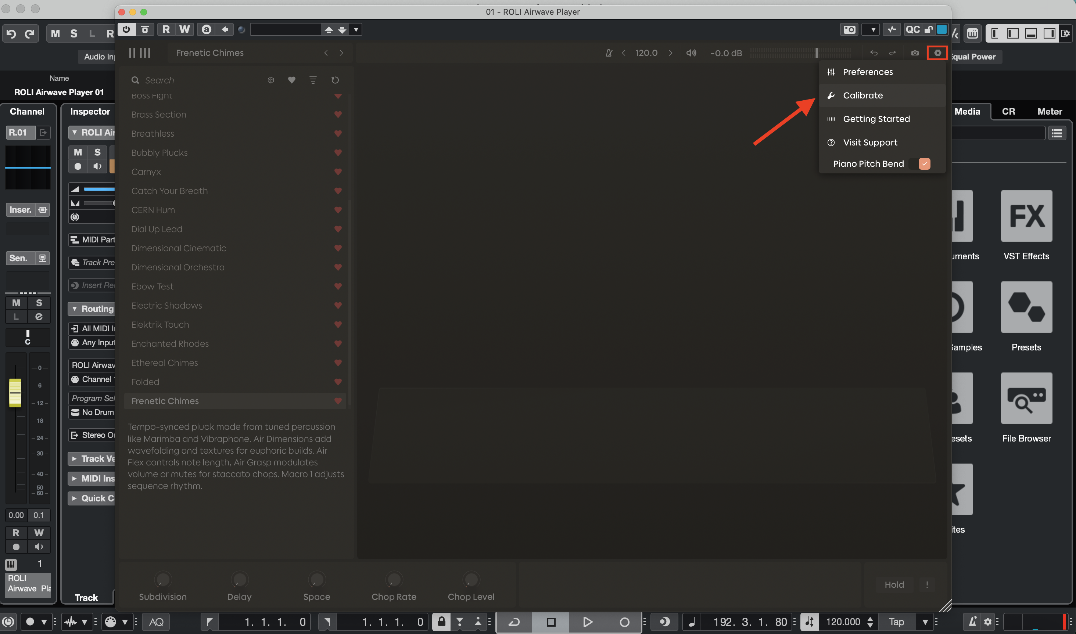This screenshot has height=634, width=1076.
Task: Click the speaker volume icon in Airwave
Action: click(691, 53)
